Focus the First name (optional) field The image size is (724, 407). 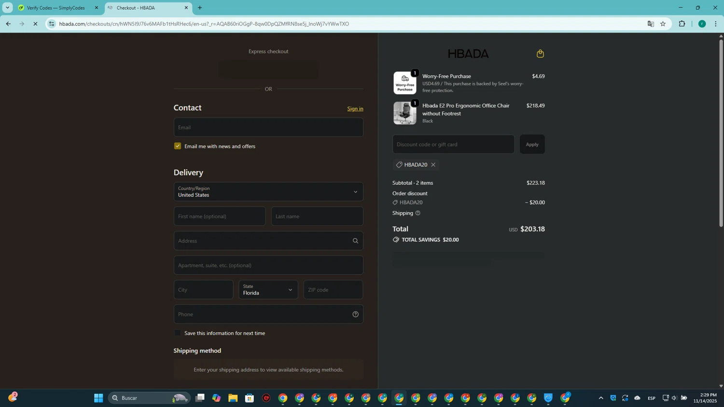(x=220, y=216)
